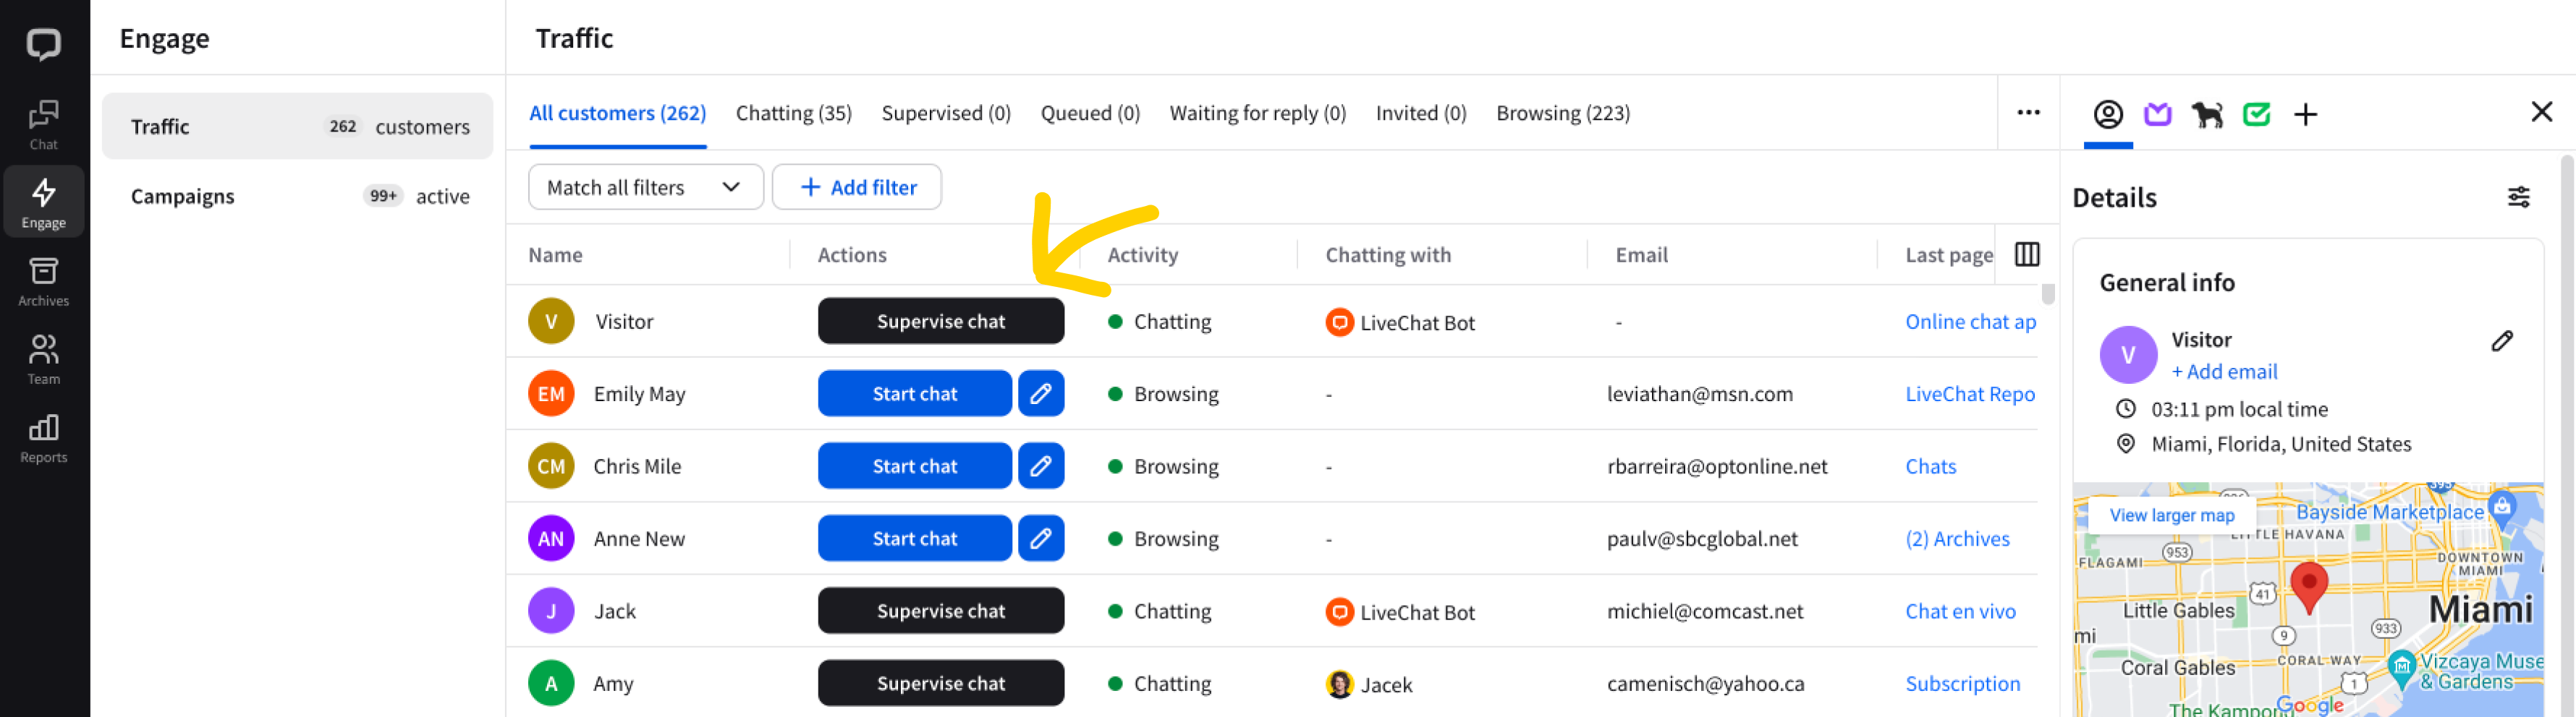Add a new app with plus icon

(x=2305, y=115)
